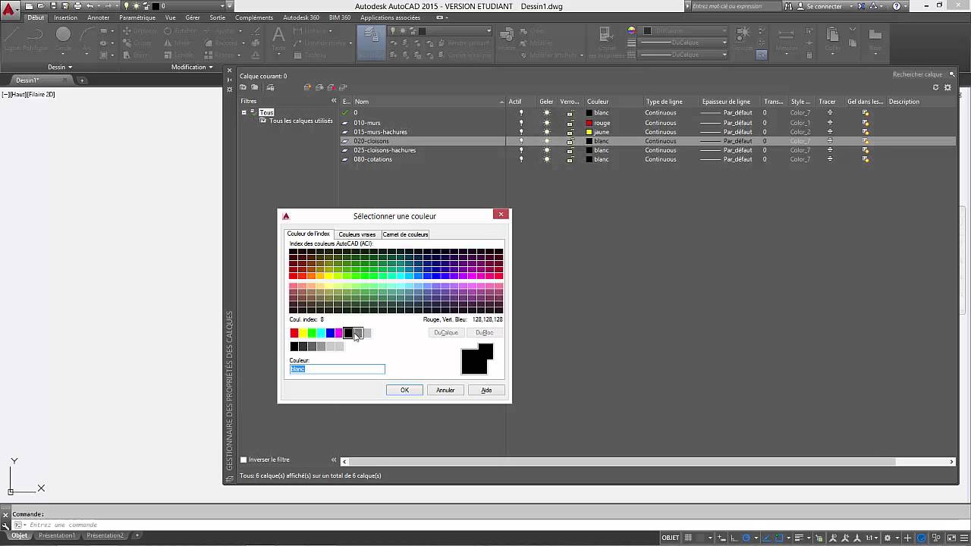Click the Couleur column header
Image resolution: width=971 pixels, height=546 pixels.
click(x=613, y=102)
